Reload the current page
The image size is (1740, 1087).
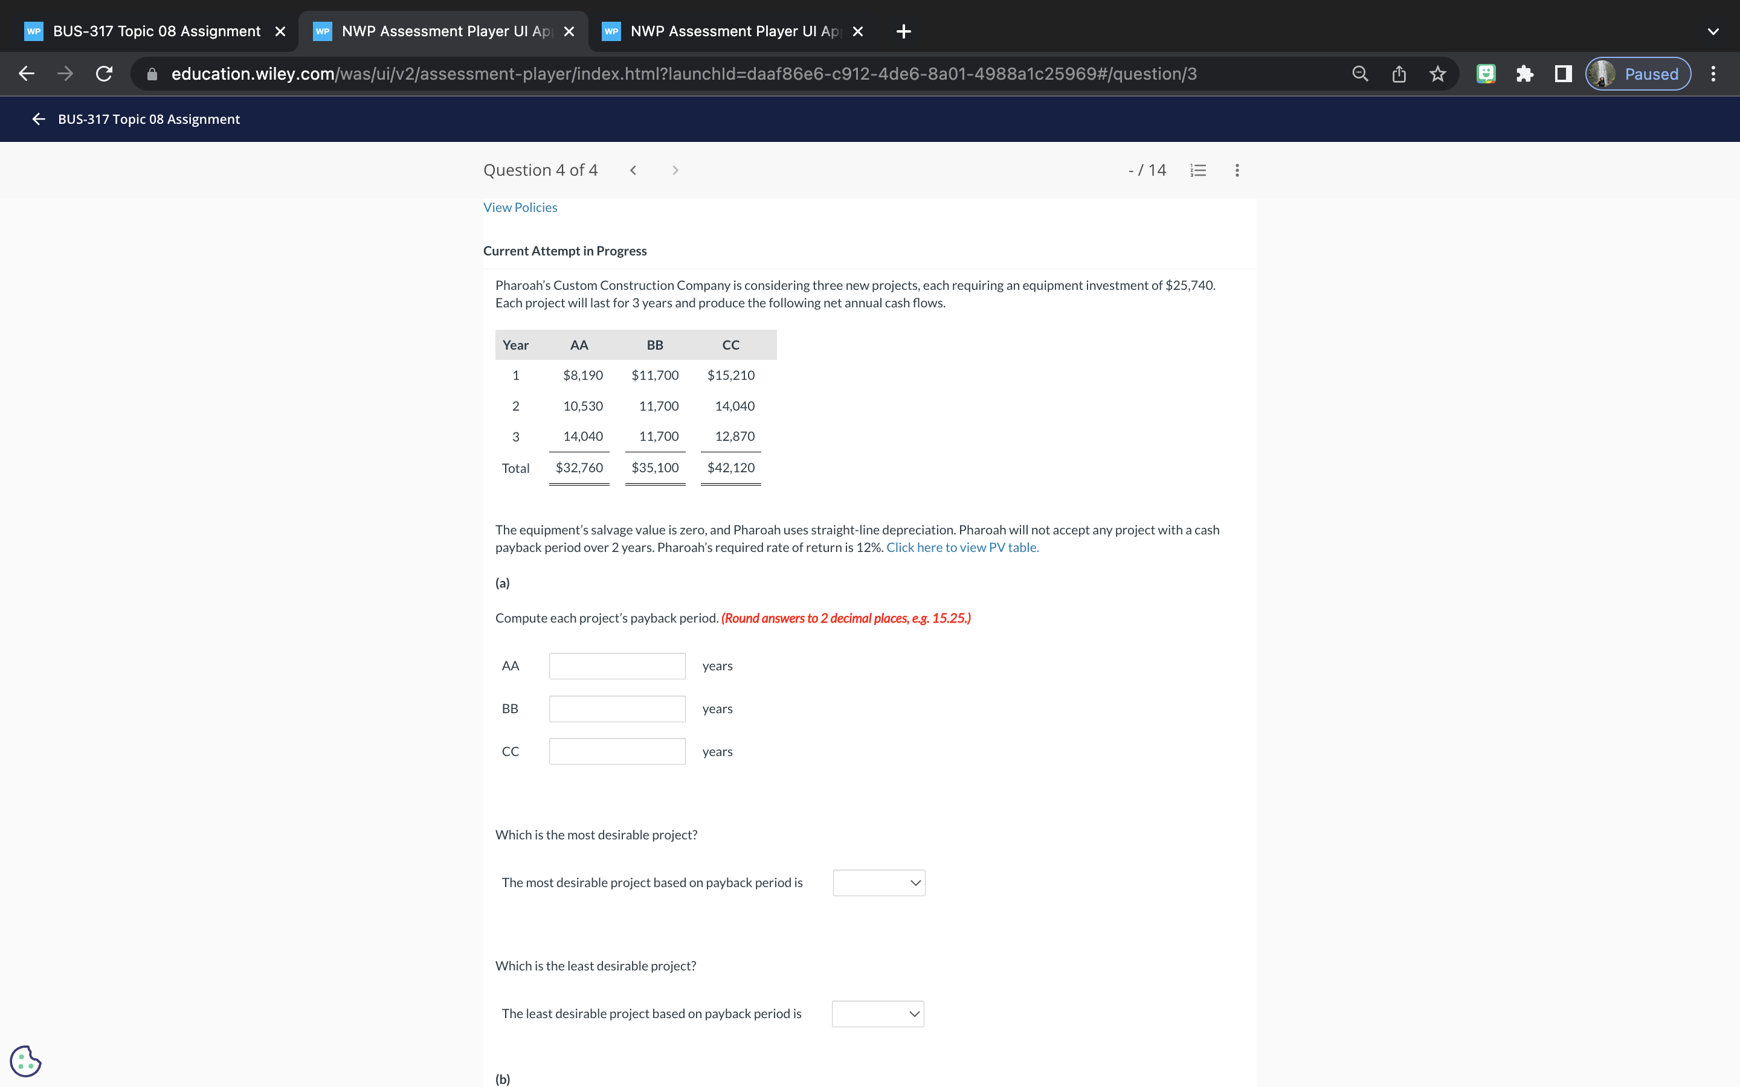click(x=105, y=74)
